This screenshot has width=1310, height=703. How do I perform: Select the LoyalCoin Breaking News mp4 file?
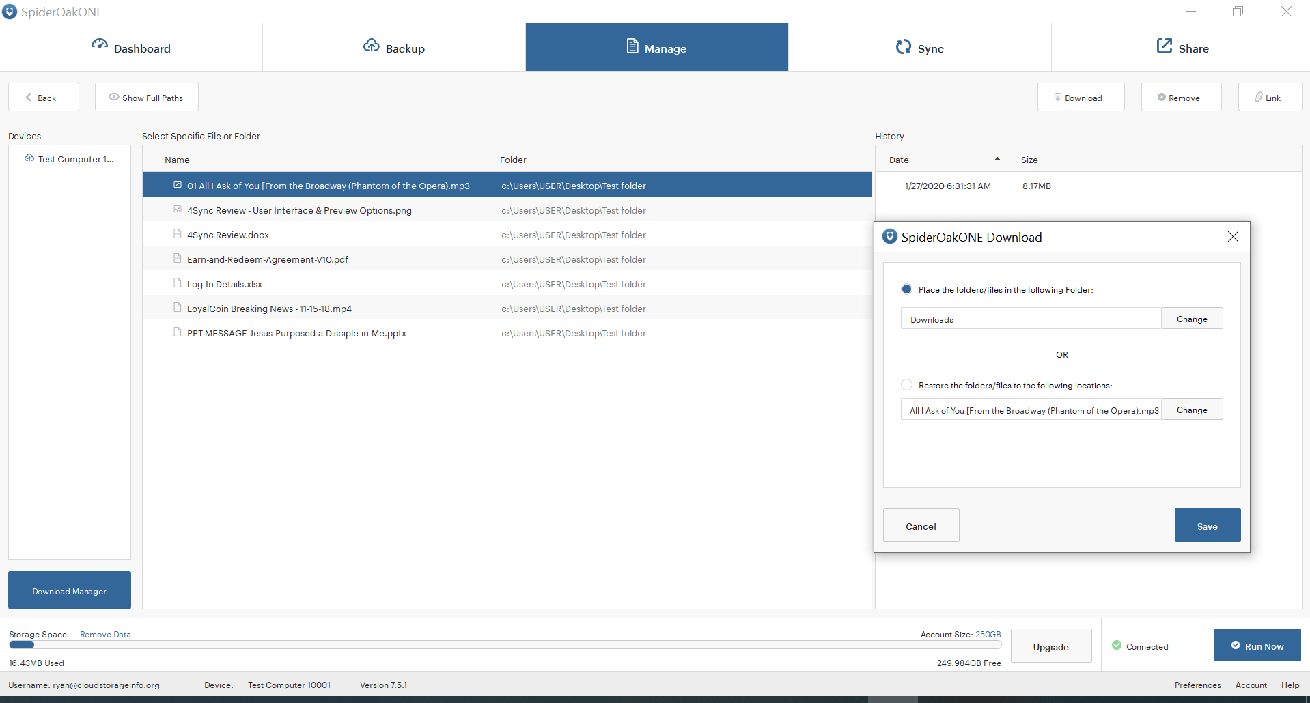pyautogui.click(x=270, y=308)
